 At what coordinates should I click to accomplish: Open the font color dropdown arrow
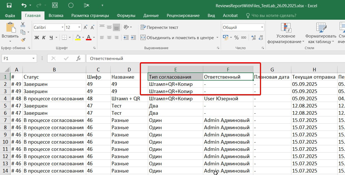click(94, 37)
